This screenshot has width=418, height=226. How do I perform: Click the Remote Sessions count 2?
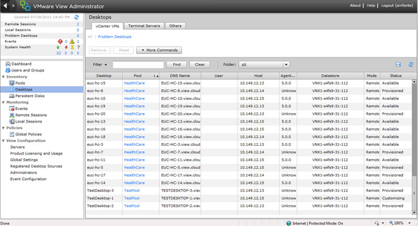pos(78,24)
